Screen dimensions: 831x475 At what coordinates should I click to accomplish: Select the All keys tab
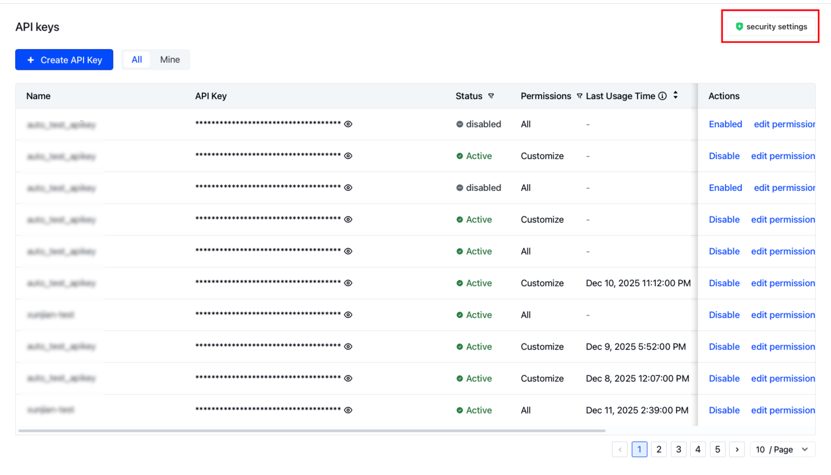[x=137, y=60]
